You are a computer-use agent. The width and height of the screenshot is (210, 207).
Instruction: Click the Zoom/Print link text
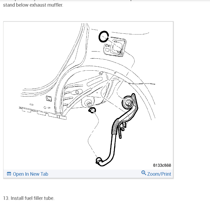(x=159, y=174)
